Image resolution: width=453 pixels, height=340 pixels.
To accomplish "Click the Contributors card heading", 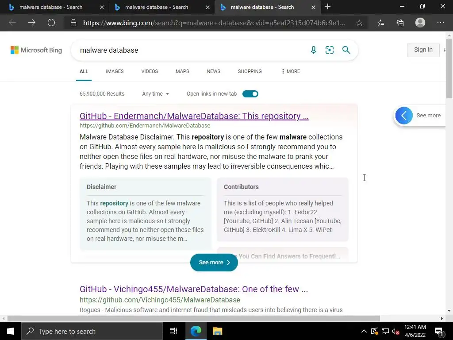I will [241, 187].
